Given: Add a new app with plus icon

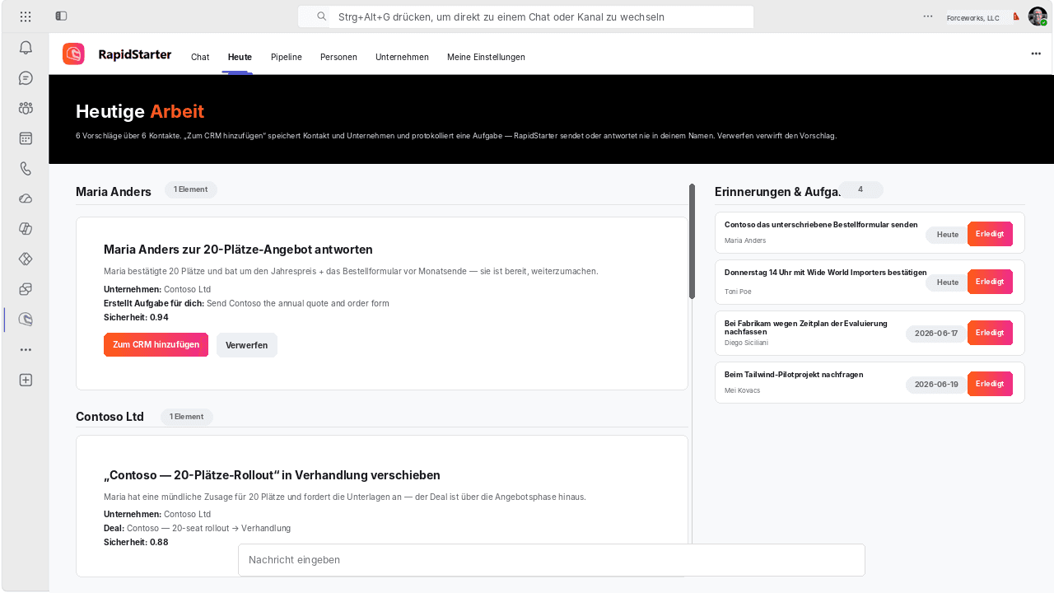Looking at the screenshot, I should click(26, 380).
